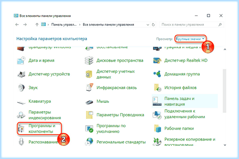Click the control panel icon in address bar

43,24
